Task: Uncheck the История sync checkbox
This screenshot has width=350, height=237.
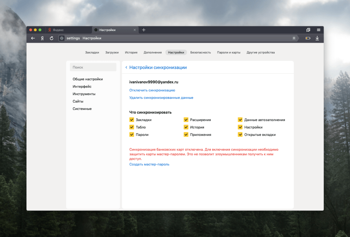Action: (186, 127)
